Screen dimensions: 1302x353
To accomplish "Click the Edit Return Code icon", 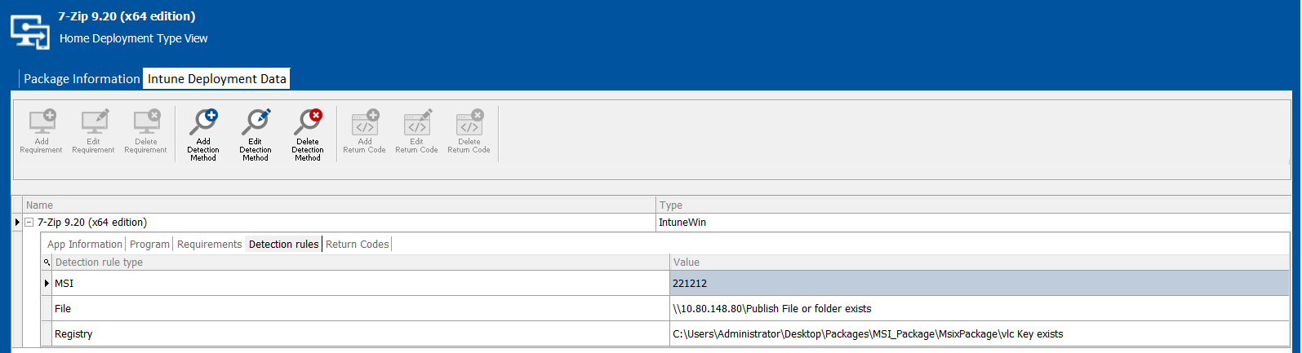I will 417,122.
